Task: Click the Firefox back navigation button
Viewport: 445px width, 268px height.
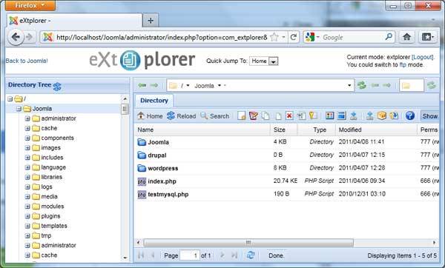Action: pyautogui.click(x=16, y=37)
